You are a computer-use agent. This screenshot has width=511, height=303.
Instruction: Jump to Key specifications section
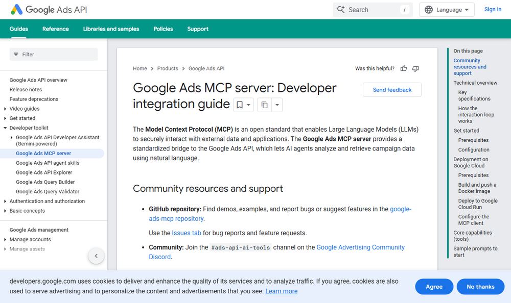coord(474,95)
